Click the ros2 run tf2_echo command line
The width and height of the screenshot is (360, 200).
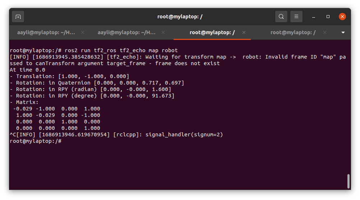point(94,50)
